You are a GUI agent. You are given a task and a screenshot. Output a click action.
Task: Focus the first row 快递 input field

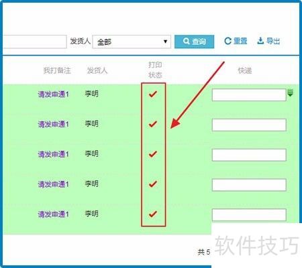click(x=249, y=94)
